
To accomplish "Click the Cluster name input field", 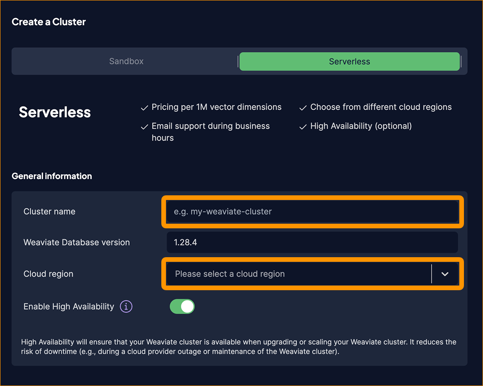I will click(x=312, y=212).
